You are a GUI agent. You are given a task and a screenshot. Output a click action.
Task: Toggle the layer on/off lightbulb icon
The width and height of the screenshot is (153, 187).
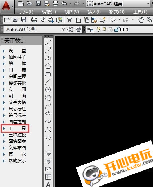tap(98, 29)
